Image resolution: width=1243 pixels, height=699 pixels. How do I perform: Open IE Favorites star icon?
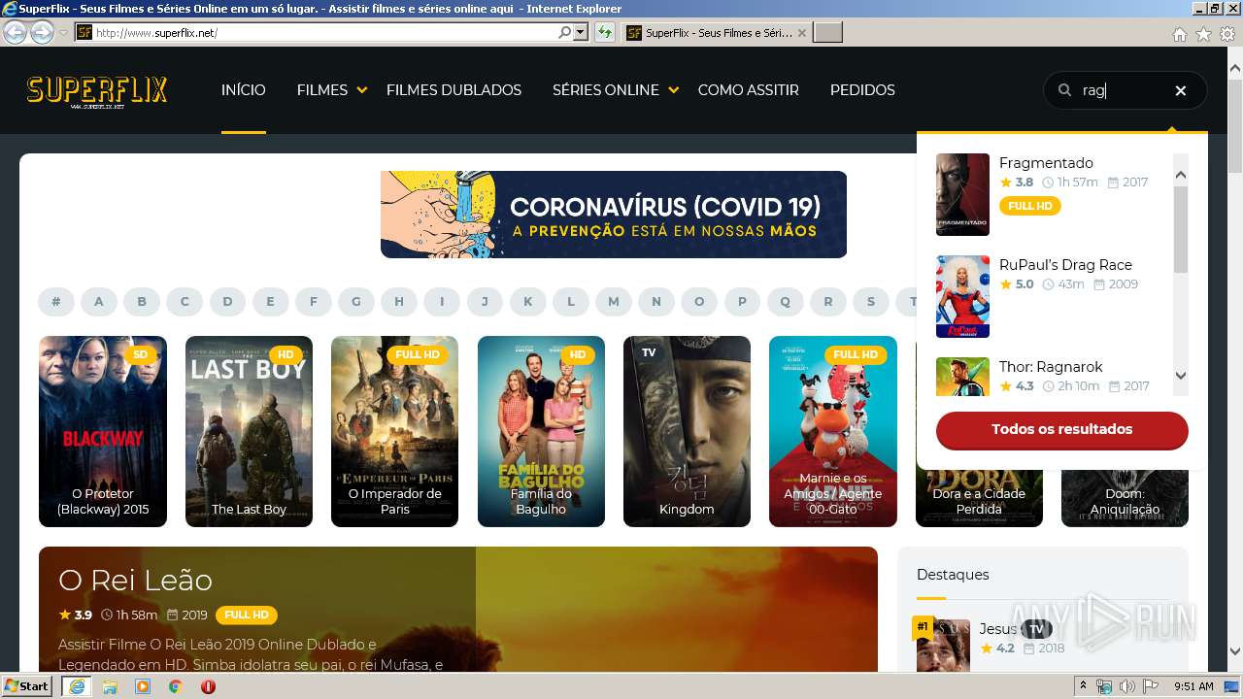[1203, 34]
